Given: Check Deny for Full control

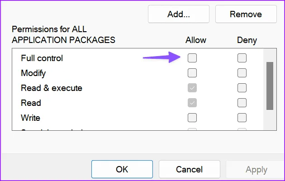Looking at the screenshot, I should (242, 58).
